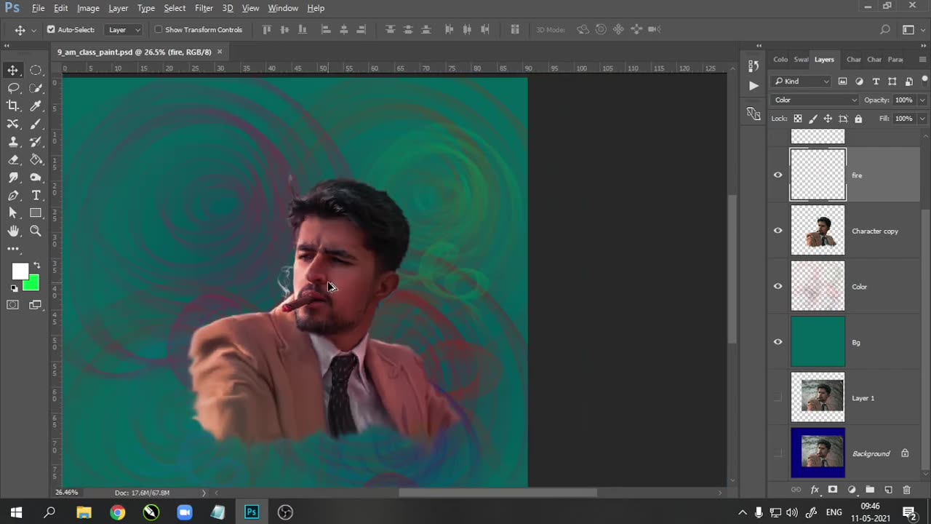Select the Elliptical Marquee tool
This screenshot has height=524, width=931.
[36, 71]
